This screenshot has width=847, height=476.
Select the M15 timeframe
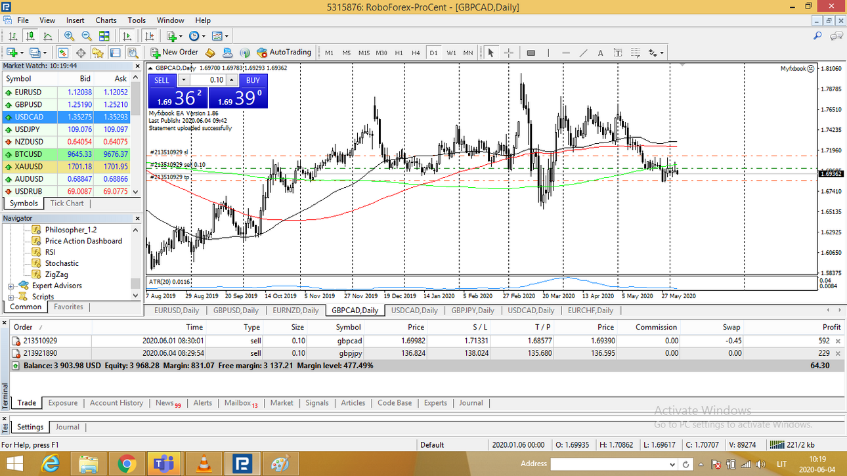[364, 53]
